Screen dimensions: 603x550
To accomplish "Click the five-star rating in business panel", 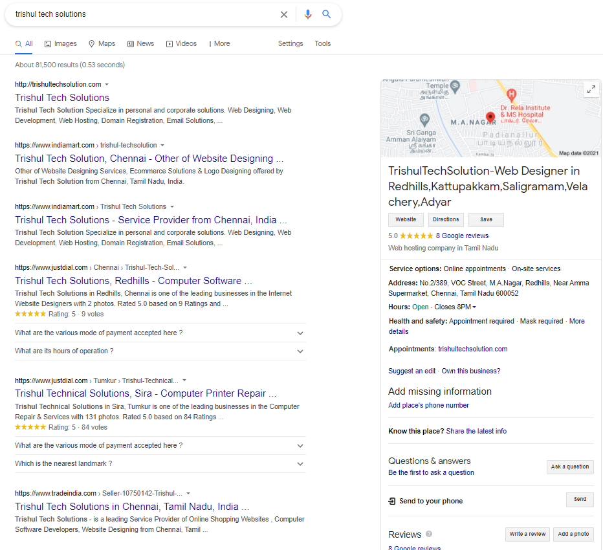I will click(416, 236).
